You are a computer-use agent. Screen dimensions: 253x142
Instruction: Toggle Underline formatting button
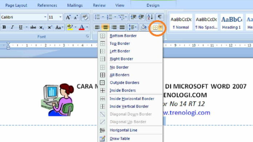tap(20, 27)
